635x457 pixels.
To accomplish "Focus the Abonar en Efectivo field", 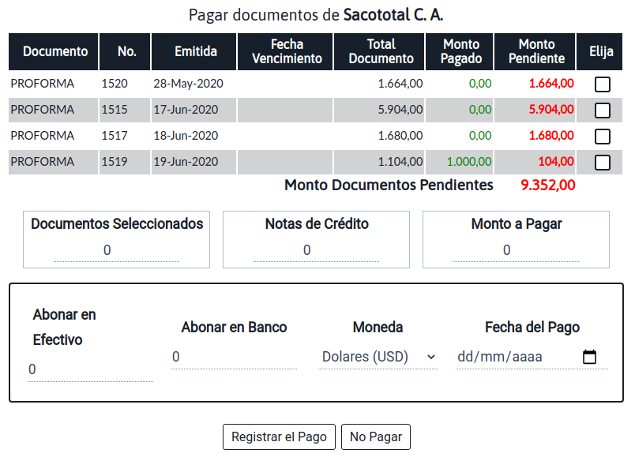I will pyautogui.click(x=90, y=369).
